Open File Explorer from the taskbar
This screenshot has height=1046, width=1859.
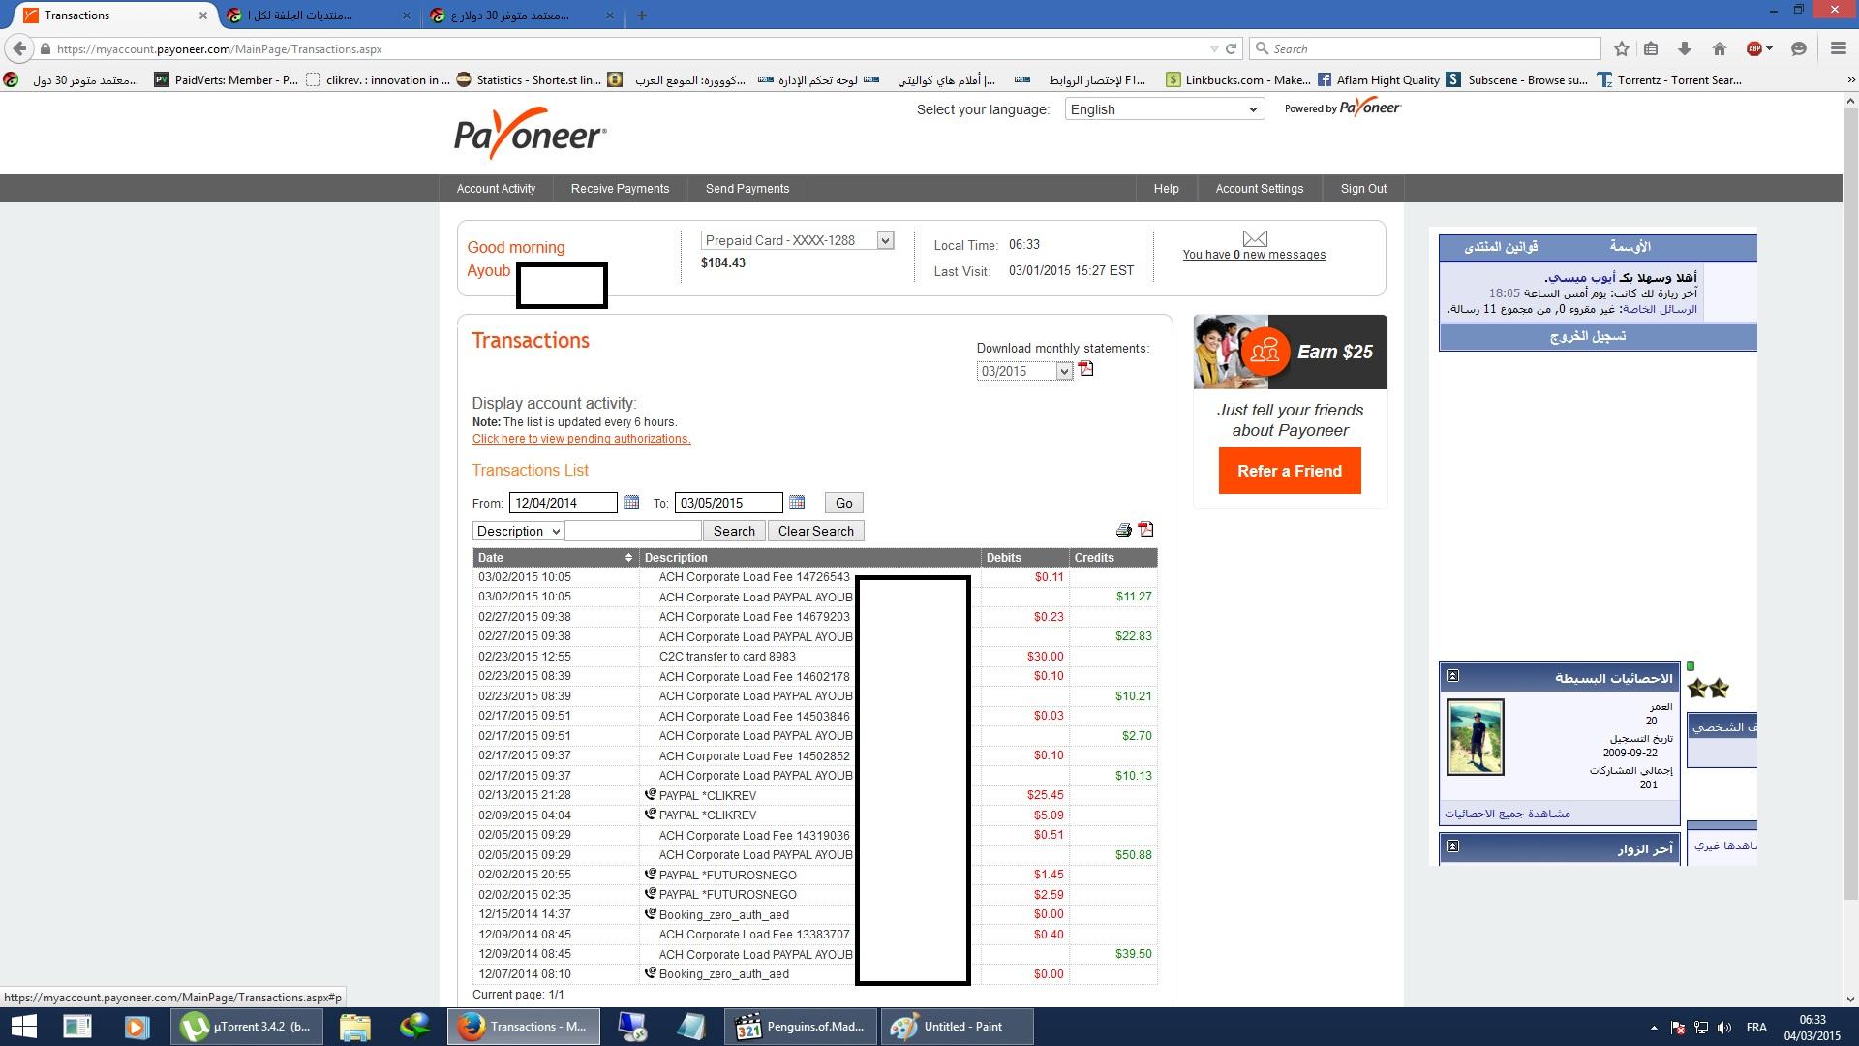pyautogui.click(x=355, y=1027)
